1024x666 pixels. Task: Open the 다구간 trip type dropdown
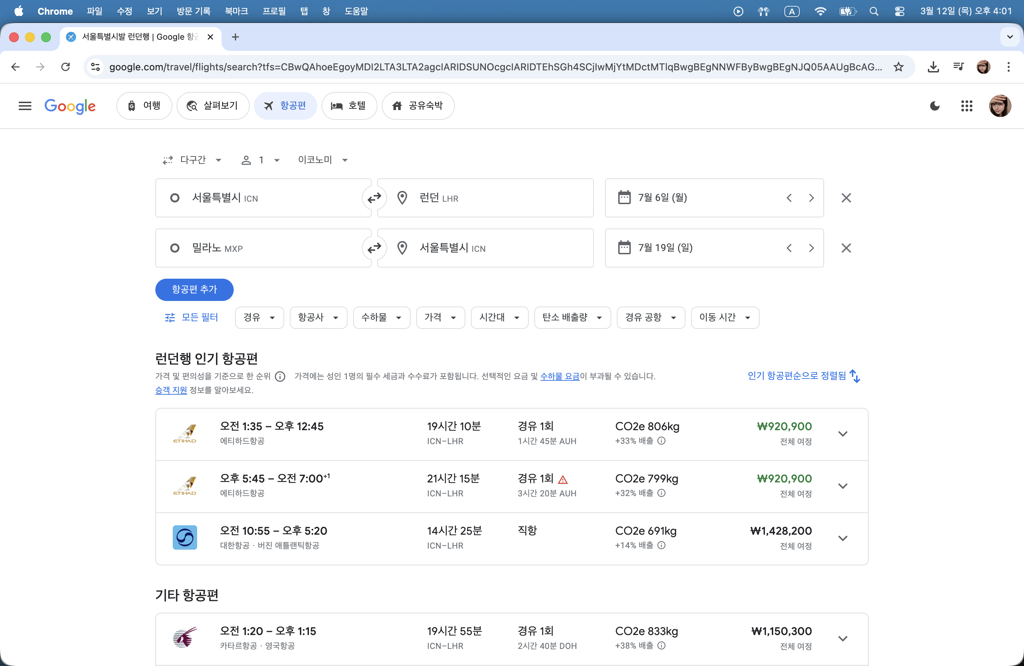192,160
